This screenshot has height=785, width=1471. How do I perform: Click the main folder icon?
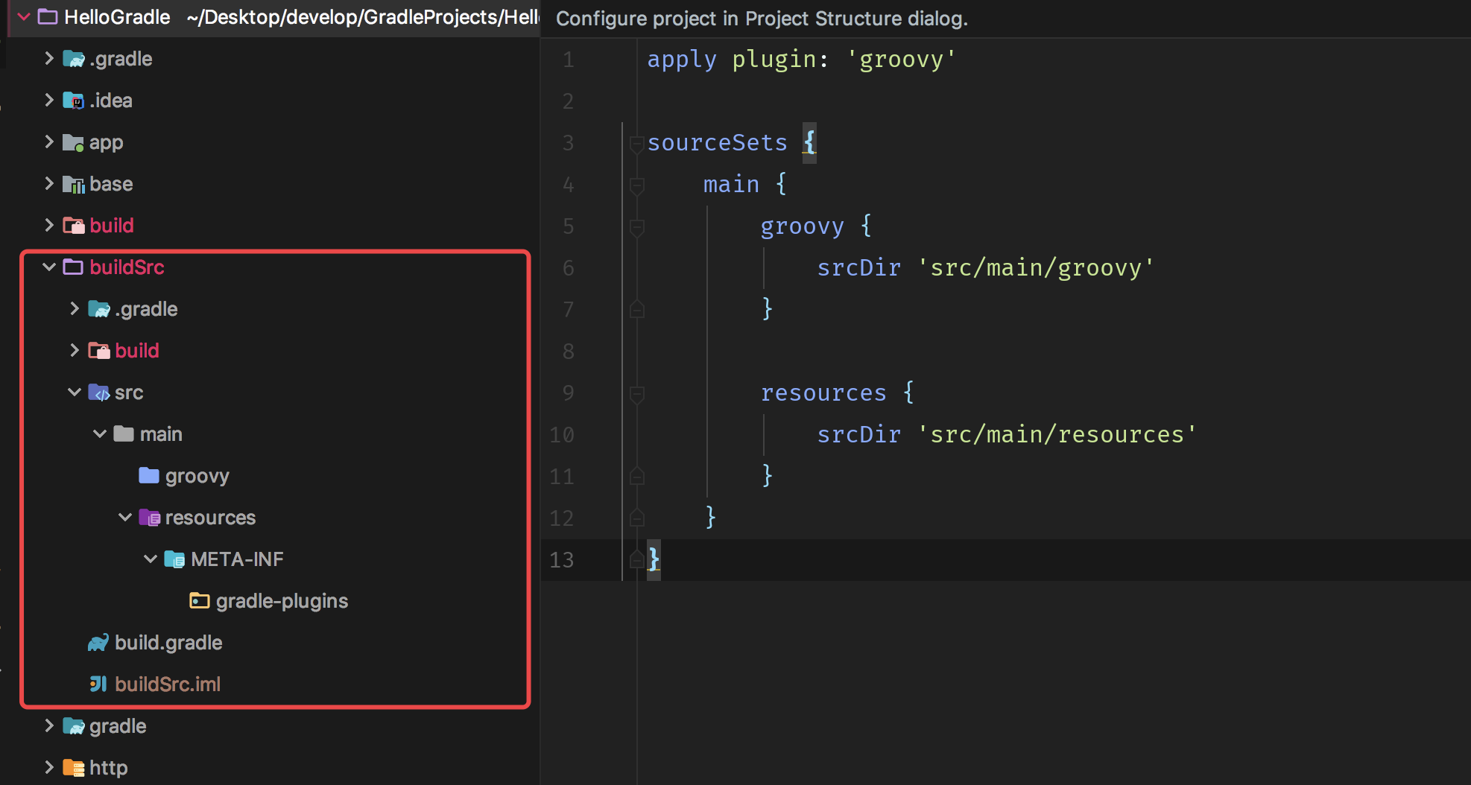coord(124,434)
